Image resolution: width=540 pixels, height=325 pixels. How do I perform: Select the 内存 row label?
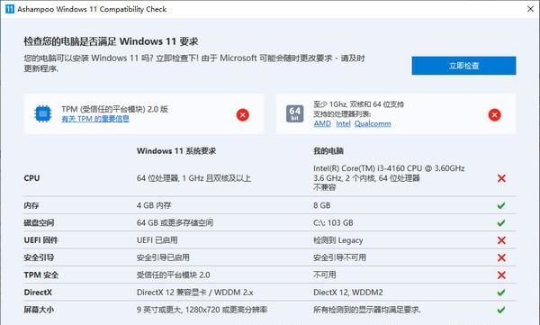pos(31,205)
